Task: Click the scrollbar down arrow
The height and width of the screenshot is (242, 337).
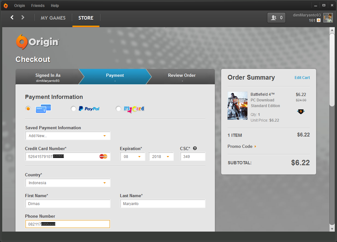Action: 332,229
